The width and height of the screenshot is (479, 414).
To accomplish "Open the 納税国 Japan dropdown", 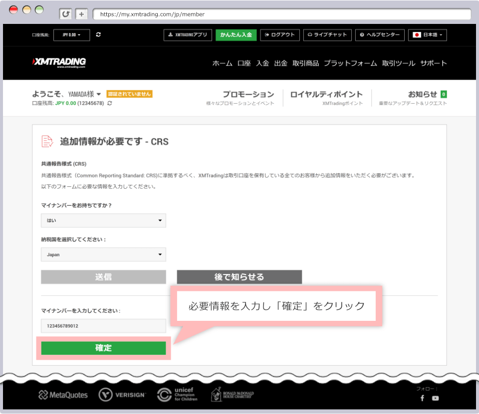I will (104, 255).
